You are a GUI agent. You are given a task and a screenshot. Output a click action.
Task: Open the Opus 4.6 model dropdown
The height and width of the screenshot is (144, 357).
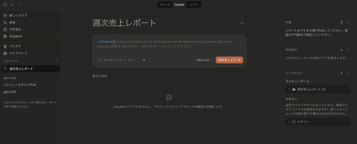point(204,60)
